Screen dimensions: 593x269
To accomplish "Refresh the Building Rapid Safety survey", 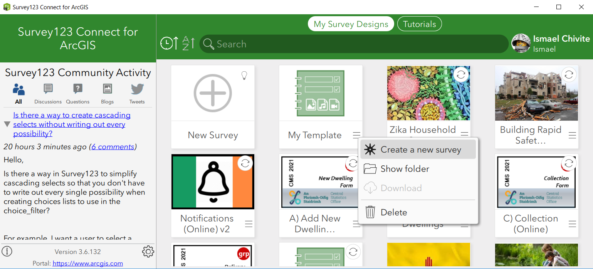I will pyautogui.click(x=569, y=74).
